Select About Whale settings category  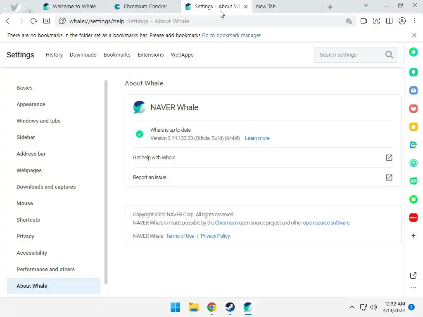pyautogui.click(x=54, y=286)
